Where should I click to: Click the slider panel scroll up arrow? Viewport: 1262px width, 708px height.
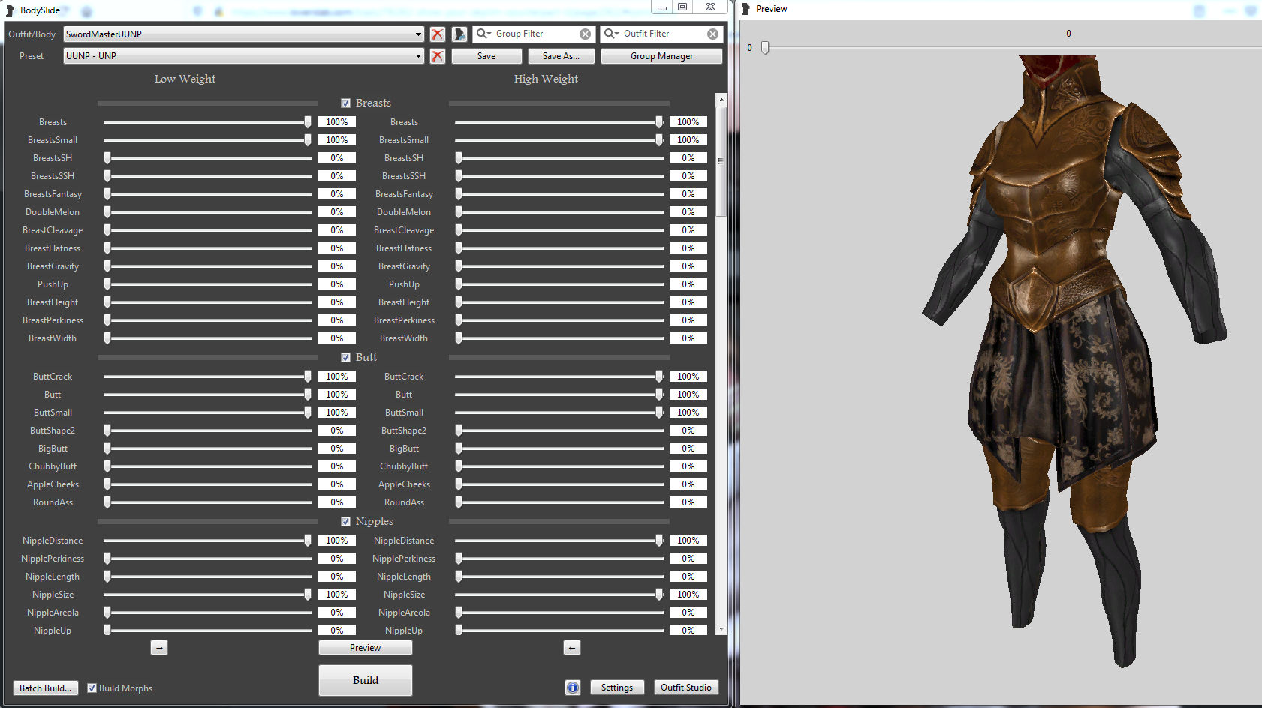tap(721, 100)
